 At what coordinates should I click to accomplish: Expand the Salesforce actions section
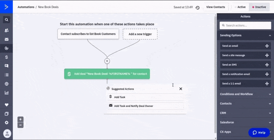pyautogui.click(x=245, y=122)
